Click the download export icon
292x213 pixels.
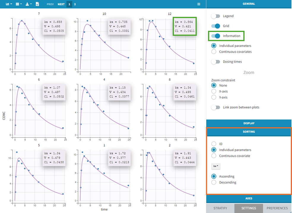tap(28, 4)
